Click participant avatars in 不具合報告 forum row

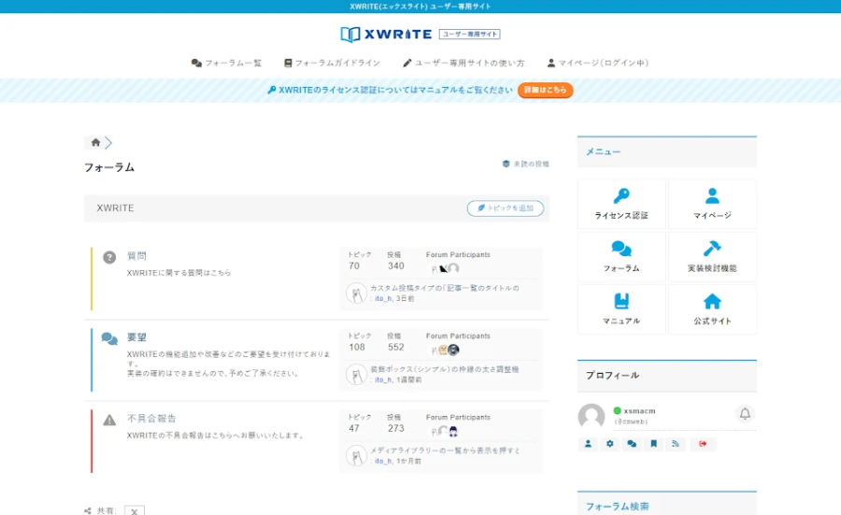click(x=445, y=431)
